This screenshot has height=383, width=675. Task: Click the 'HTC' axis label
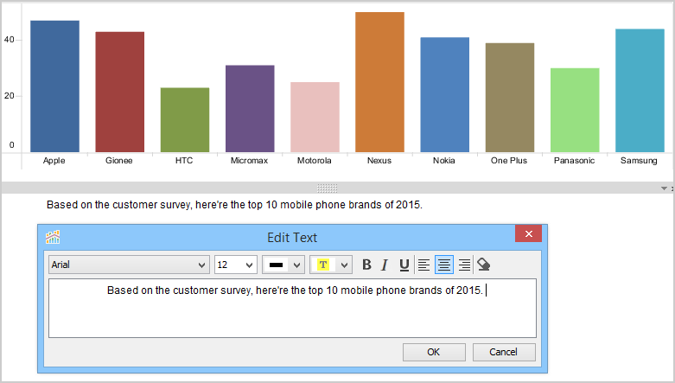coord(184,161)
